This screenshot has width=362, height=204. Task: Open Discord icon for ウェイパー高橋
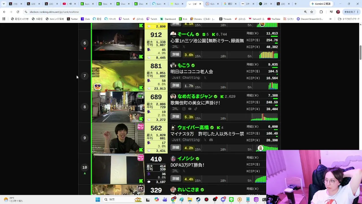tap(211, 140)
